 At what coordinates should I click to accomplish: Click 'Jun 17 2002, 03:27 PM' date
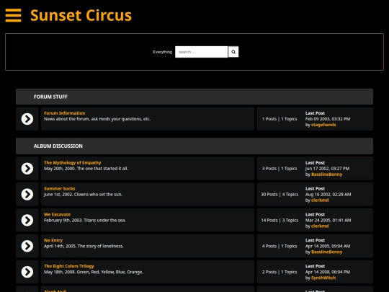point(328,169)
